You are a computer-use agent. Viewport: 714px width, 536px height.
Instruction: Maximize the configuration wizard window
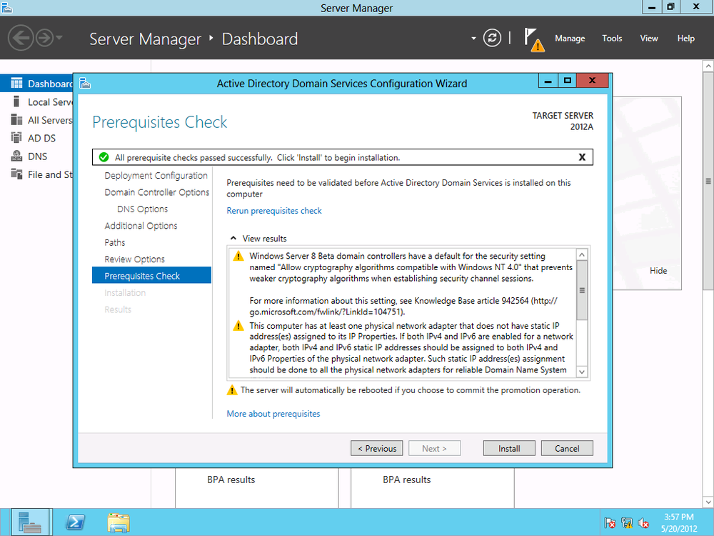568,81
